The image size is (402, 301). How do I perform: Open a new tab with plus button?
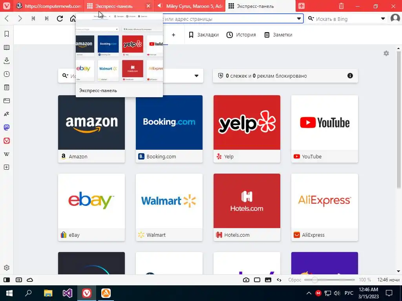(301, 6)
